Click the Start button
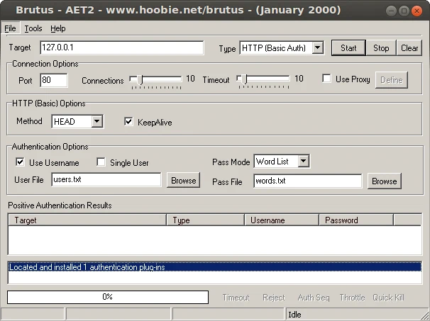The width and height of the screenshot is (430, 321). 348,48
